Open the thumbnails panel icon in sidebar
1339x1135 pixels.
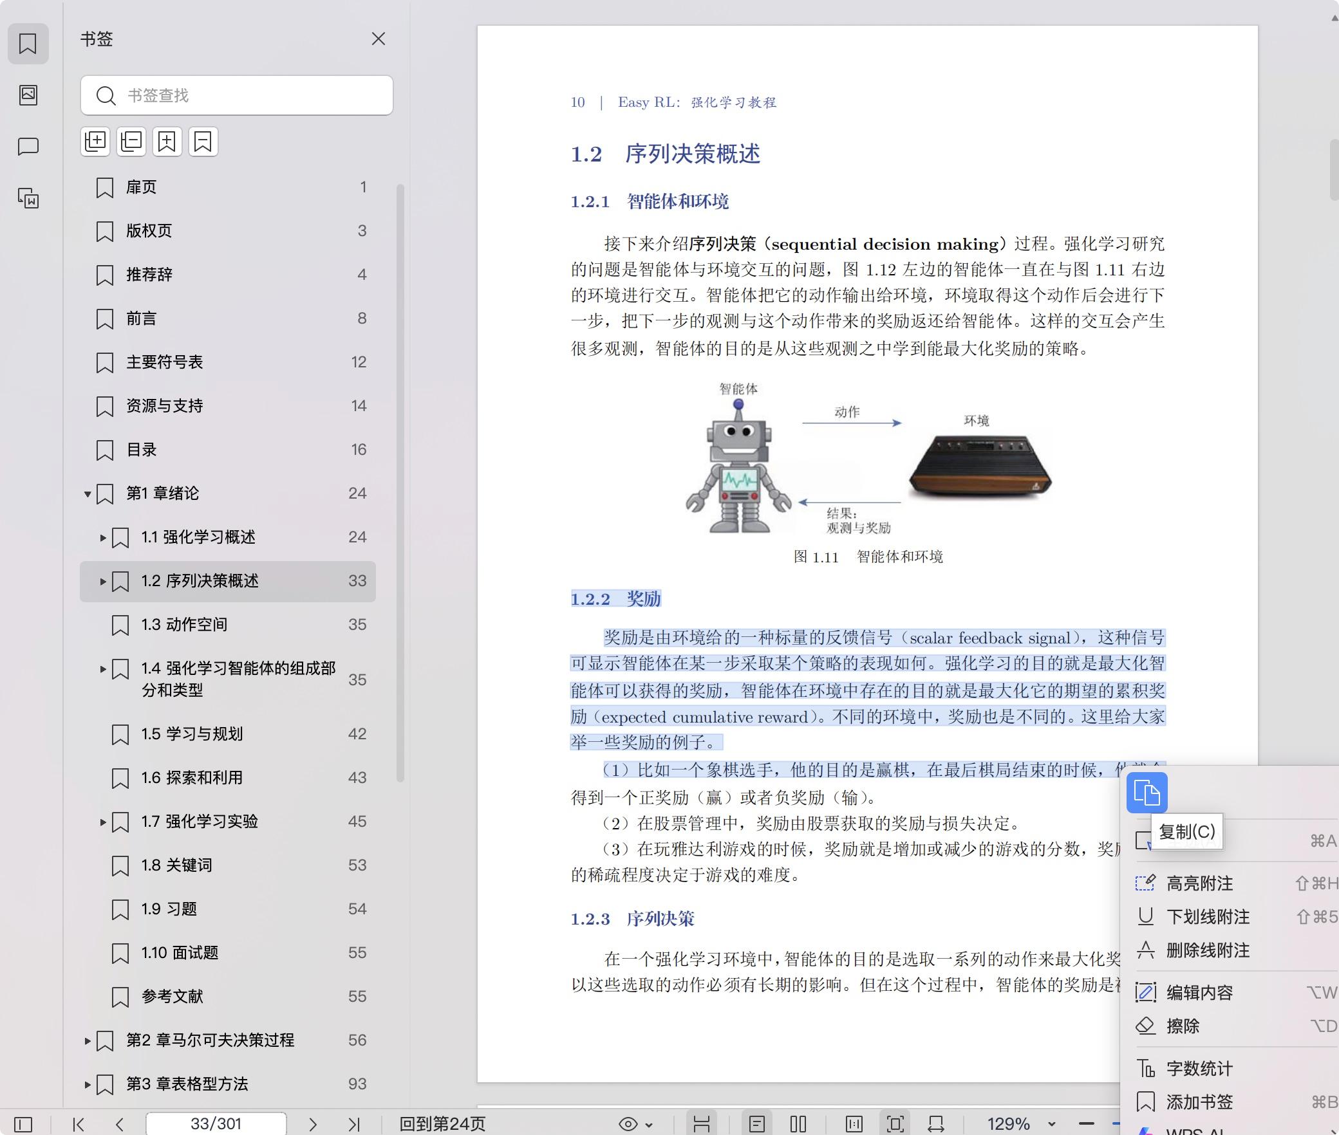click(28, 95)
